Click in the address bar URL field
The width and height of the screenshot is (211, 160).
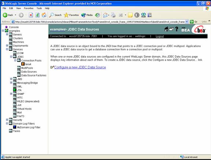pyautogui.click(x=100, y=22)
